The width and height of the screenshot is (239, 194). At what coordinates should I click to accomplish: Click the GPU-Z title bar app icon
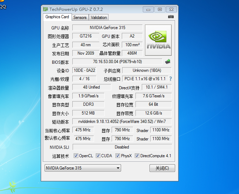tap(46, 9)
